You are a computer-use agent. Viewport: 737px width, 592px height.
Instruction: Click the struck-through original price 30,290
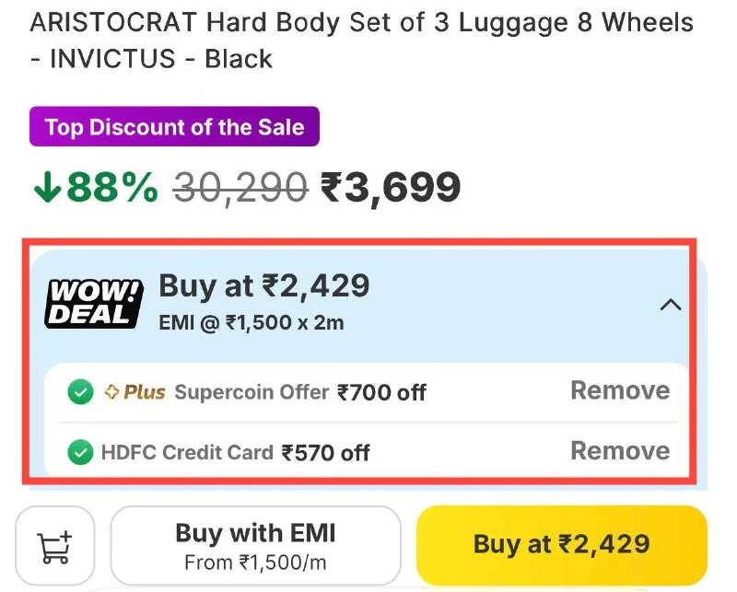pyautogui.click(x=240, y=188)
